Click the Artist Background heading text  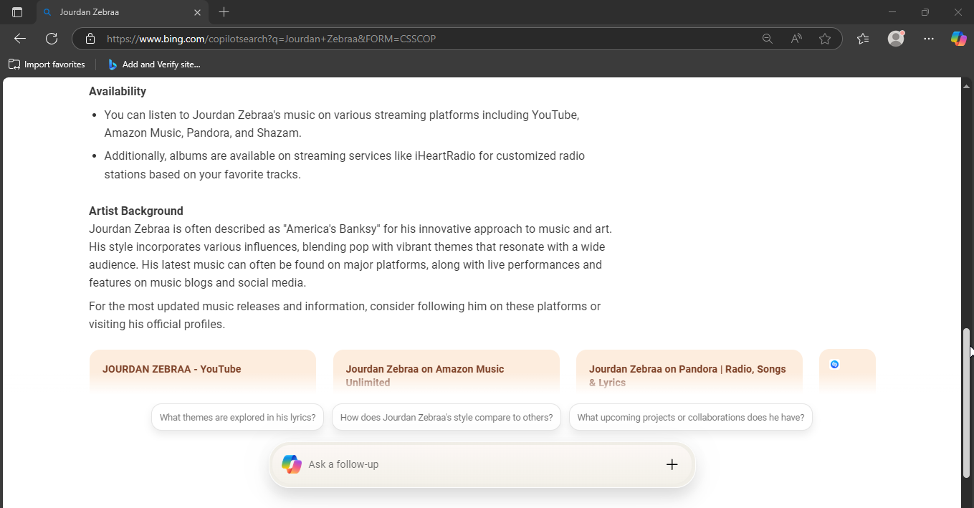(x=136, y=211)
